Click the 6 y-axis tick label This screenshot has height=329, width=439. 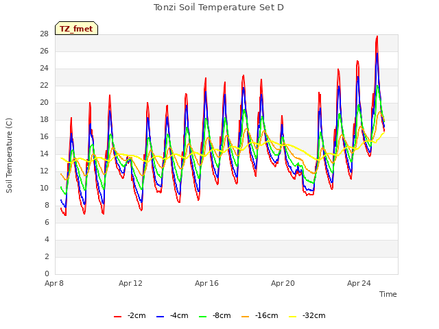47,222
